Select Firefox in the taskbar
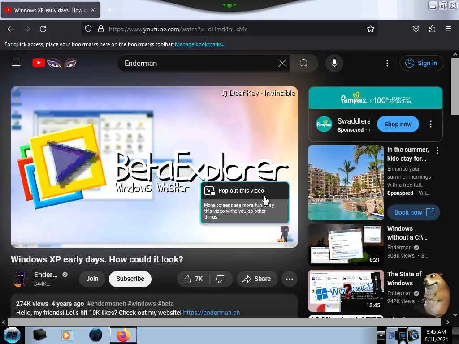The width and height of the screenshot is (459, 344). 123,335
